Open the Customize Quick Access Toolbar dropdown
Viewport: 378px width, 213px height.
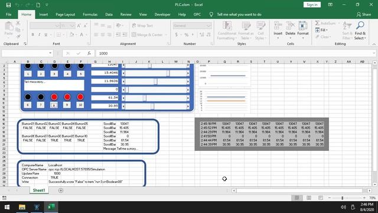tap(47, 5)
